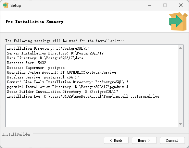Screen dimensions: 189x148
Task: Click the Setup installer icon in title bar
Action: click(6, 5)
